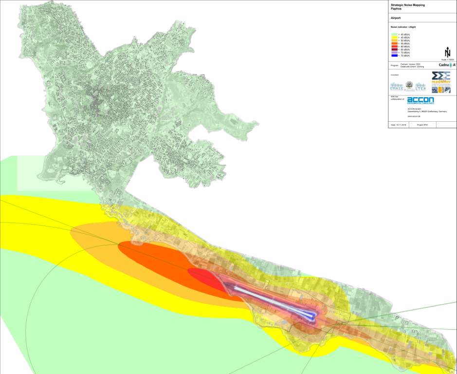The image size is (457, 374).
Task: Select the yellow 45 dB(A) legend swatch
Action: point(395,38)
